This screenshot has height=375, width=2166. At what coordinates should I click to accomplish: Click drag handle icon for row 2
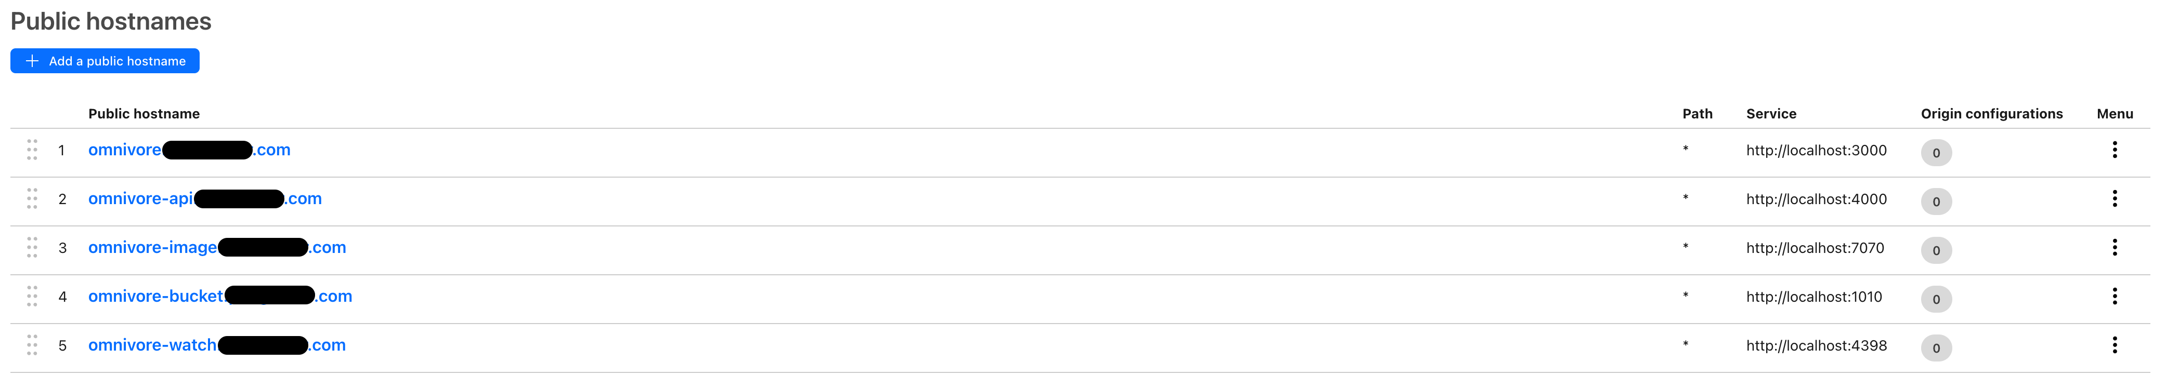click(x=32, y=199)
